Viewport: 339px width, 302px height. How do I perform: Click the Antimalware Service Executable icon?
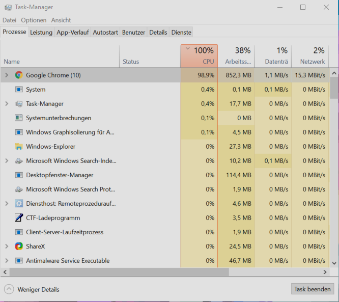[x=19, y=261]
